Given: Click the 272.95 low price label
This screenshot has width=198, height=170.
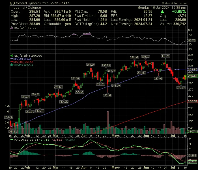Looking at the screenshot, I should pyautogui.click(x=107, y=95).
